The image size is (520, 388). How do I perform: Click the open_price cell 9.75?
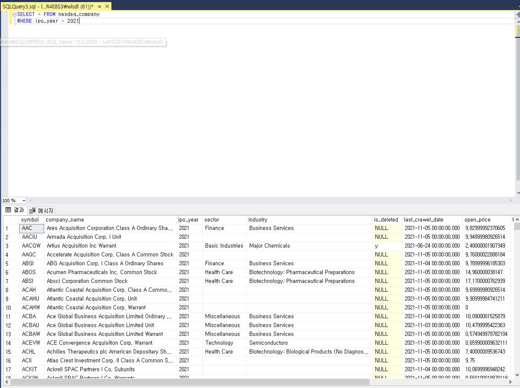[487, 361]
